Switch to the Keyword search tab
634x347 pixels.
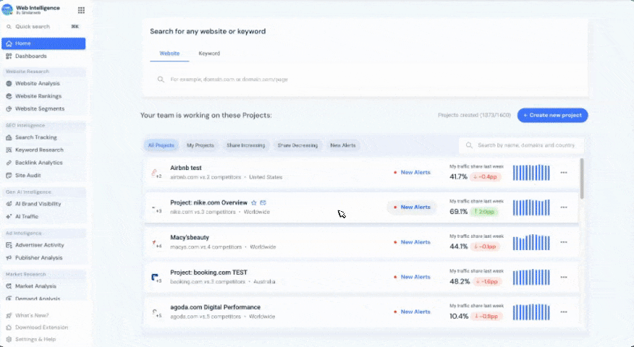[209, 53]
